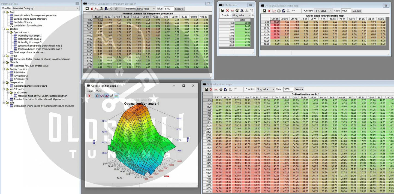Screen dimensions: 394x194
Task: Open the Graph menu in graph window
Action: coord(90,91)
